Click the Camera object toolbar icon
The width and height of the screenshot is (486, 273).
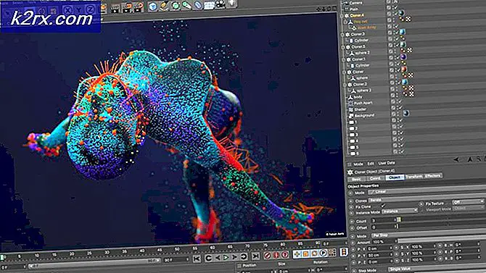tap(221, 4)
